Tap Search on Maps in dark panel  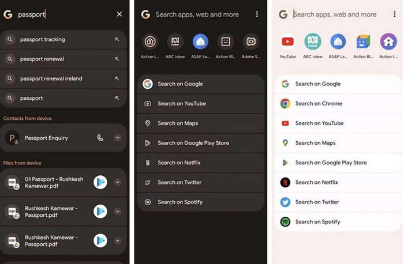201,123
